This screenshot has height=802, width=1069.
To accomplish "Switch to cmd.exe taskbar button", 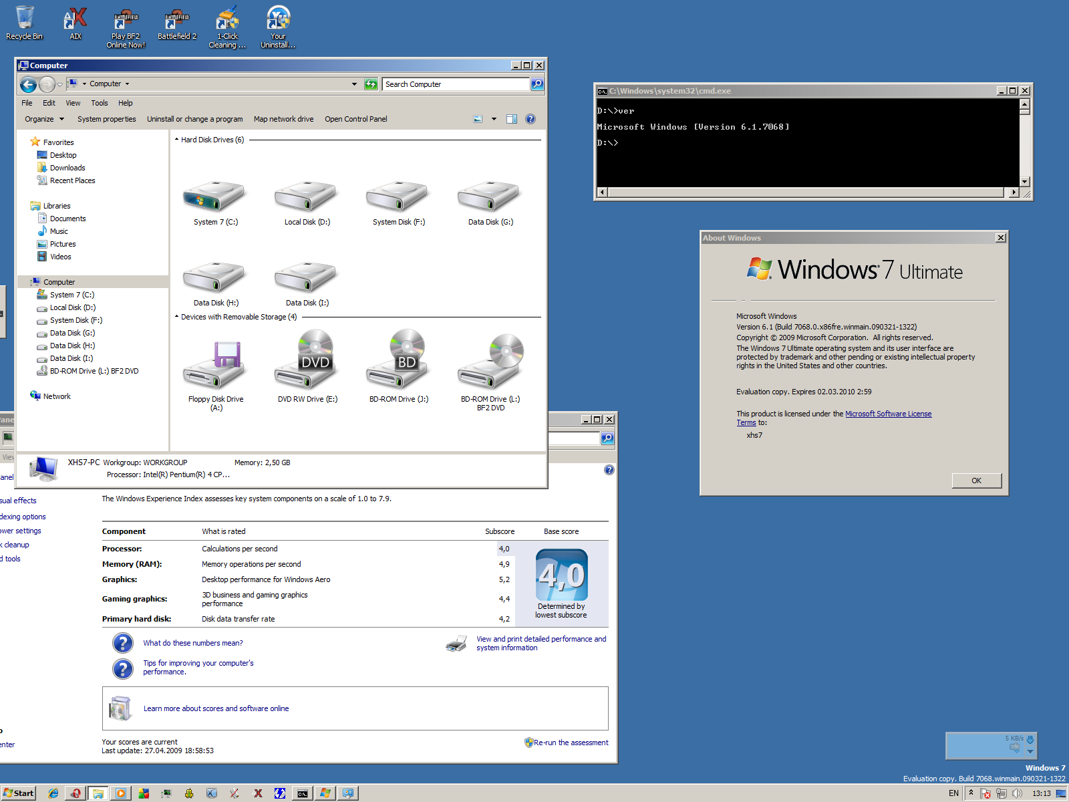I will (303, 793).
